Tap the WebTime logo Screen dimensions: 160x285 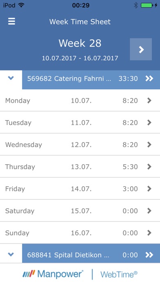[119, 274]
